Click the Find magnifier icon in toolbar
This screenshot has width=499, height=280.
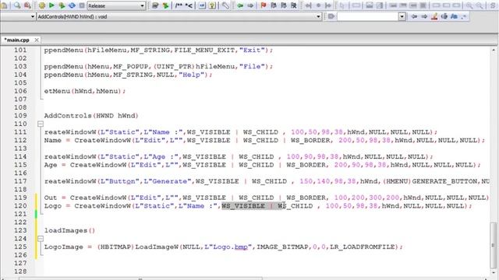coord(17,5)
